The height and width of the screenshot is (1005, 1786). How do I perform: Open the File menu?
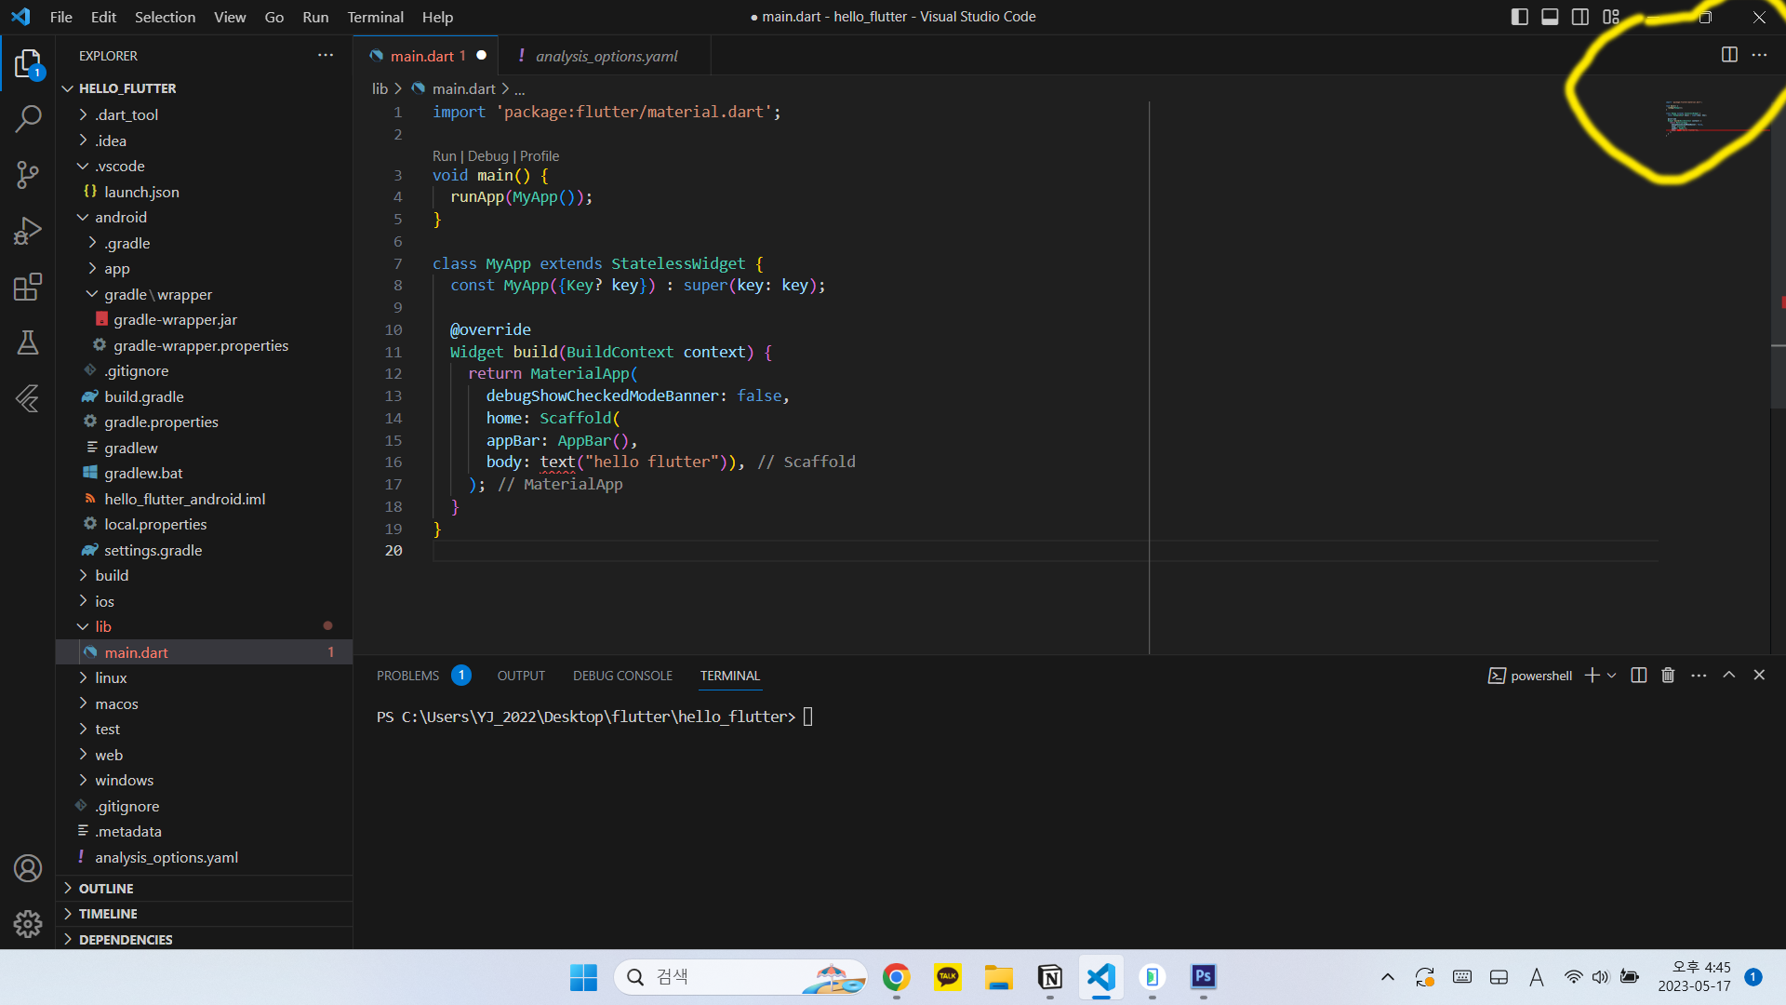tap(60, 17)
